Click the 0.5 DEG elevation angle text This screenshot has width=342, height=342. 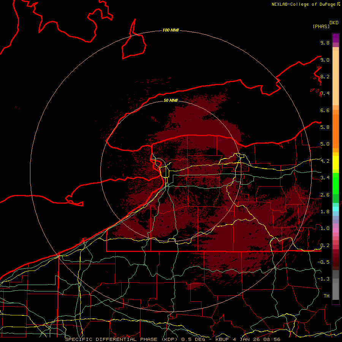point(193,339)
